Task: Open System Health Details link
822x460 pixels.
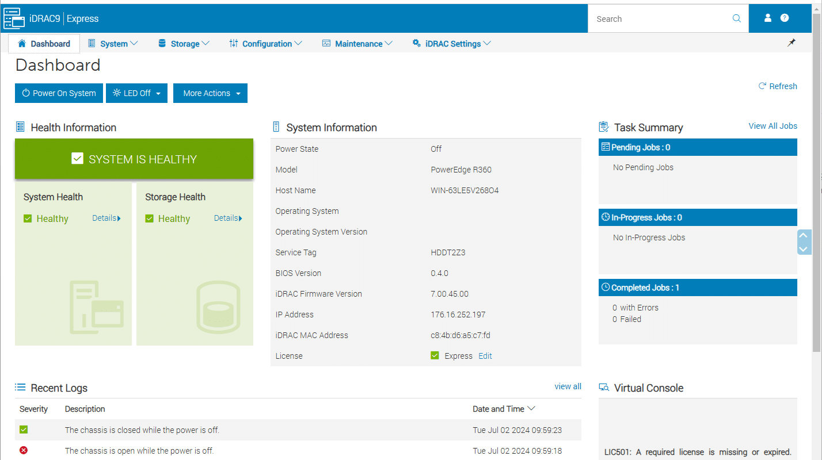Action: point(106,218)
